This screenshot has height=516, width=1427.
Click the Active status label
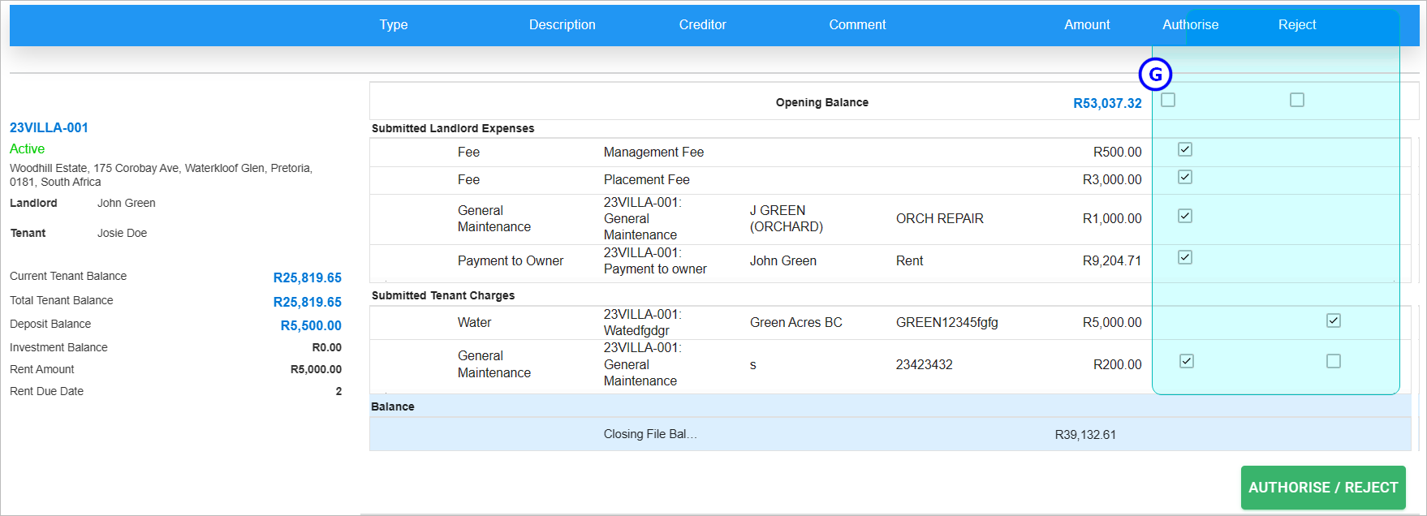(x=28, y=149)
